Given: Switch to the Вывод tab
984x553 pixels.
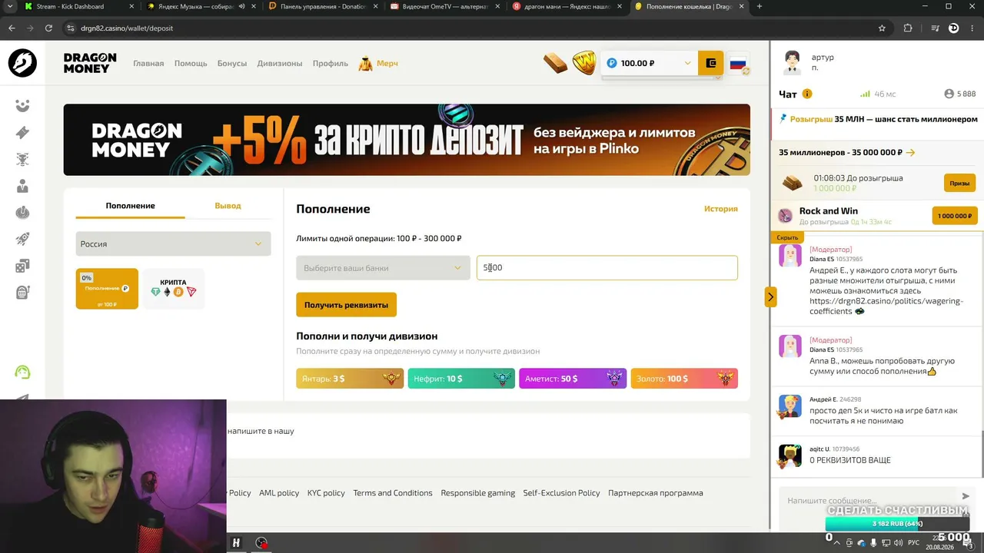Looking at the screenshot, I should point(228,206).
